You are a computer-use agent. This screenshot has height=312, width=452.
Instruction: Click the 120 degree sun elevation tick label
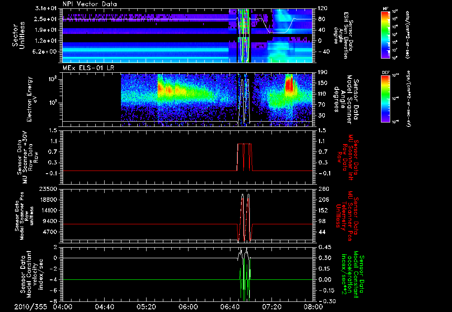pyautogui.click(x=323, y=8)
